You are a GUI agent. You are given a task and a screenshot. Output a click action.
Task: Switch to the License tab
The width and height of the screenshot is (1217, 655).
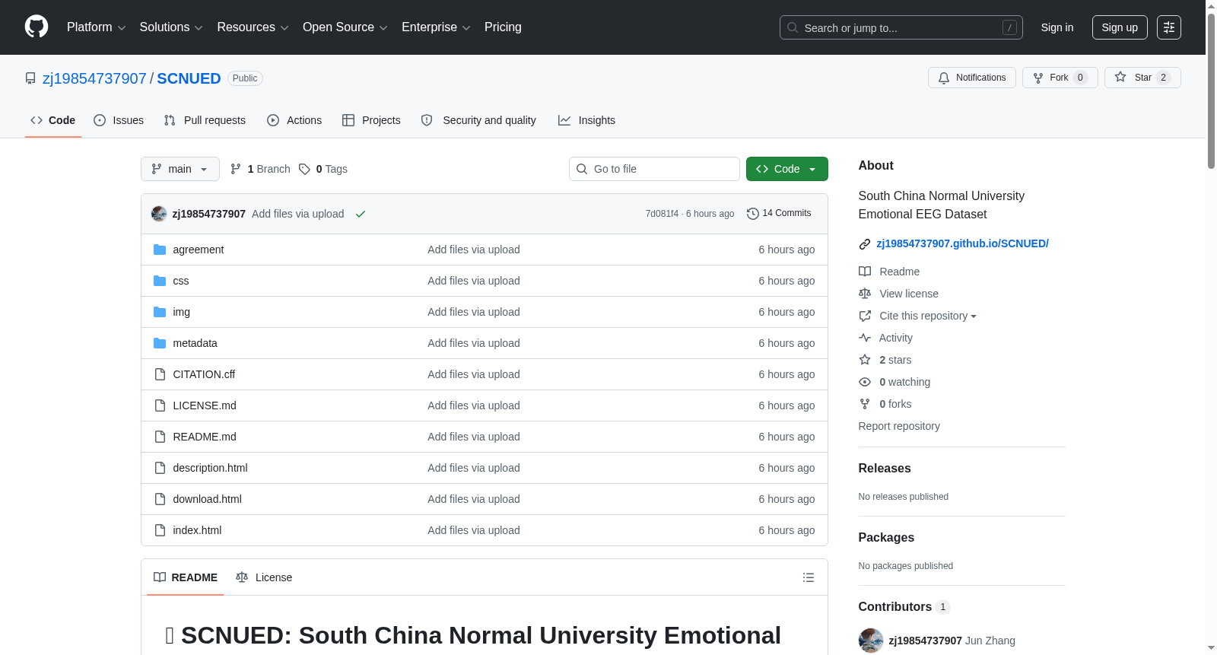pyautogui.click(x=264, y=577)
